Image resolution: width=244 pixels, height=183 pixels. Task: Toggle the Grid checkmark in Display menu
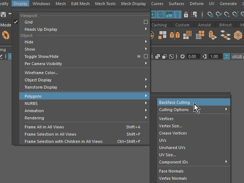click(16, 22)
